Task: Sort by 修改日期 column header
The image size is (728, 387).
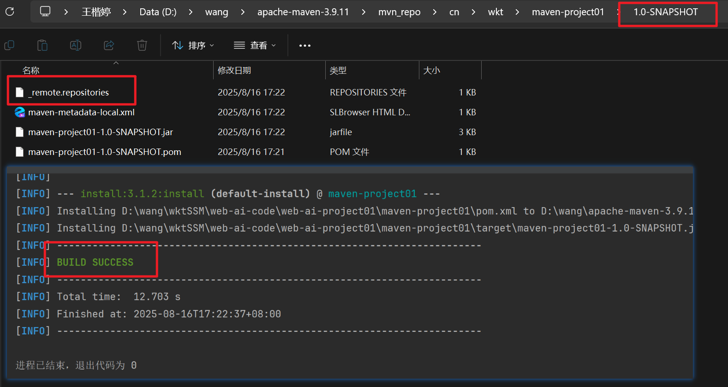Action: click(x=234, y=70)
